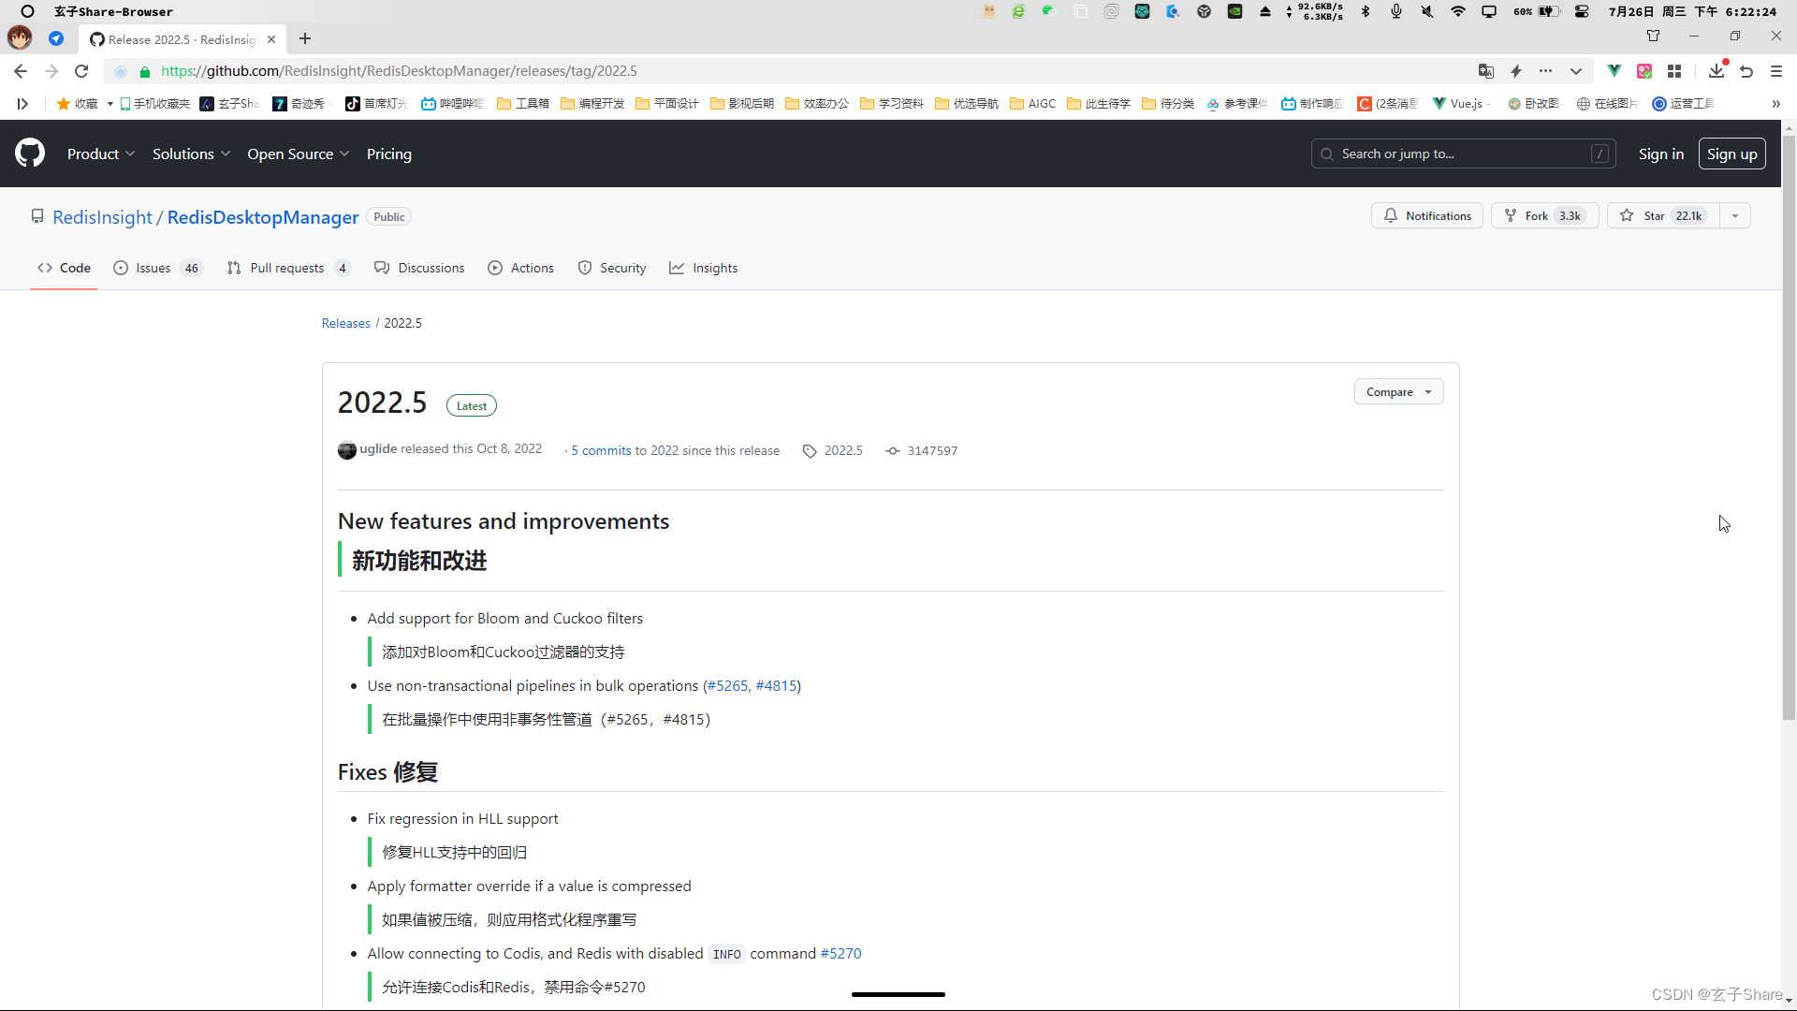The image size is (1797, 1011).
Task: Click Sign in link
Action: 1661,154
